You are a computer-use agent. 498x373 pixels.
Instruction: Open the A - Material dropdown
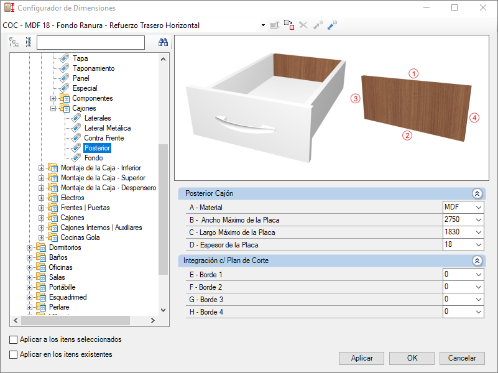[x=463, y=207]
